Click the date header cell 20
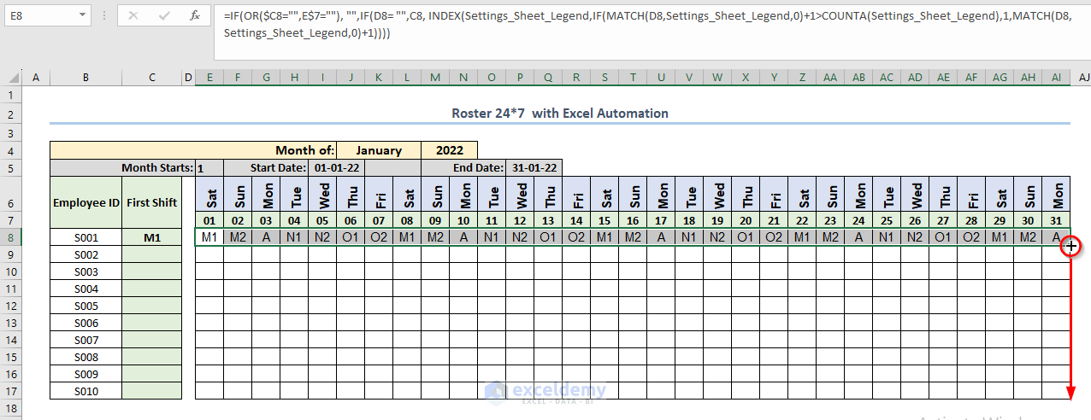 [746, 220]
